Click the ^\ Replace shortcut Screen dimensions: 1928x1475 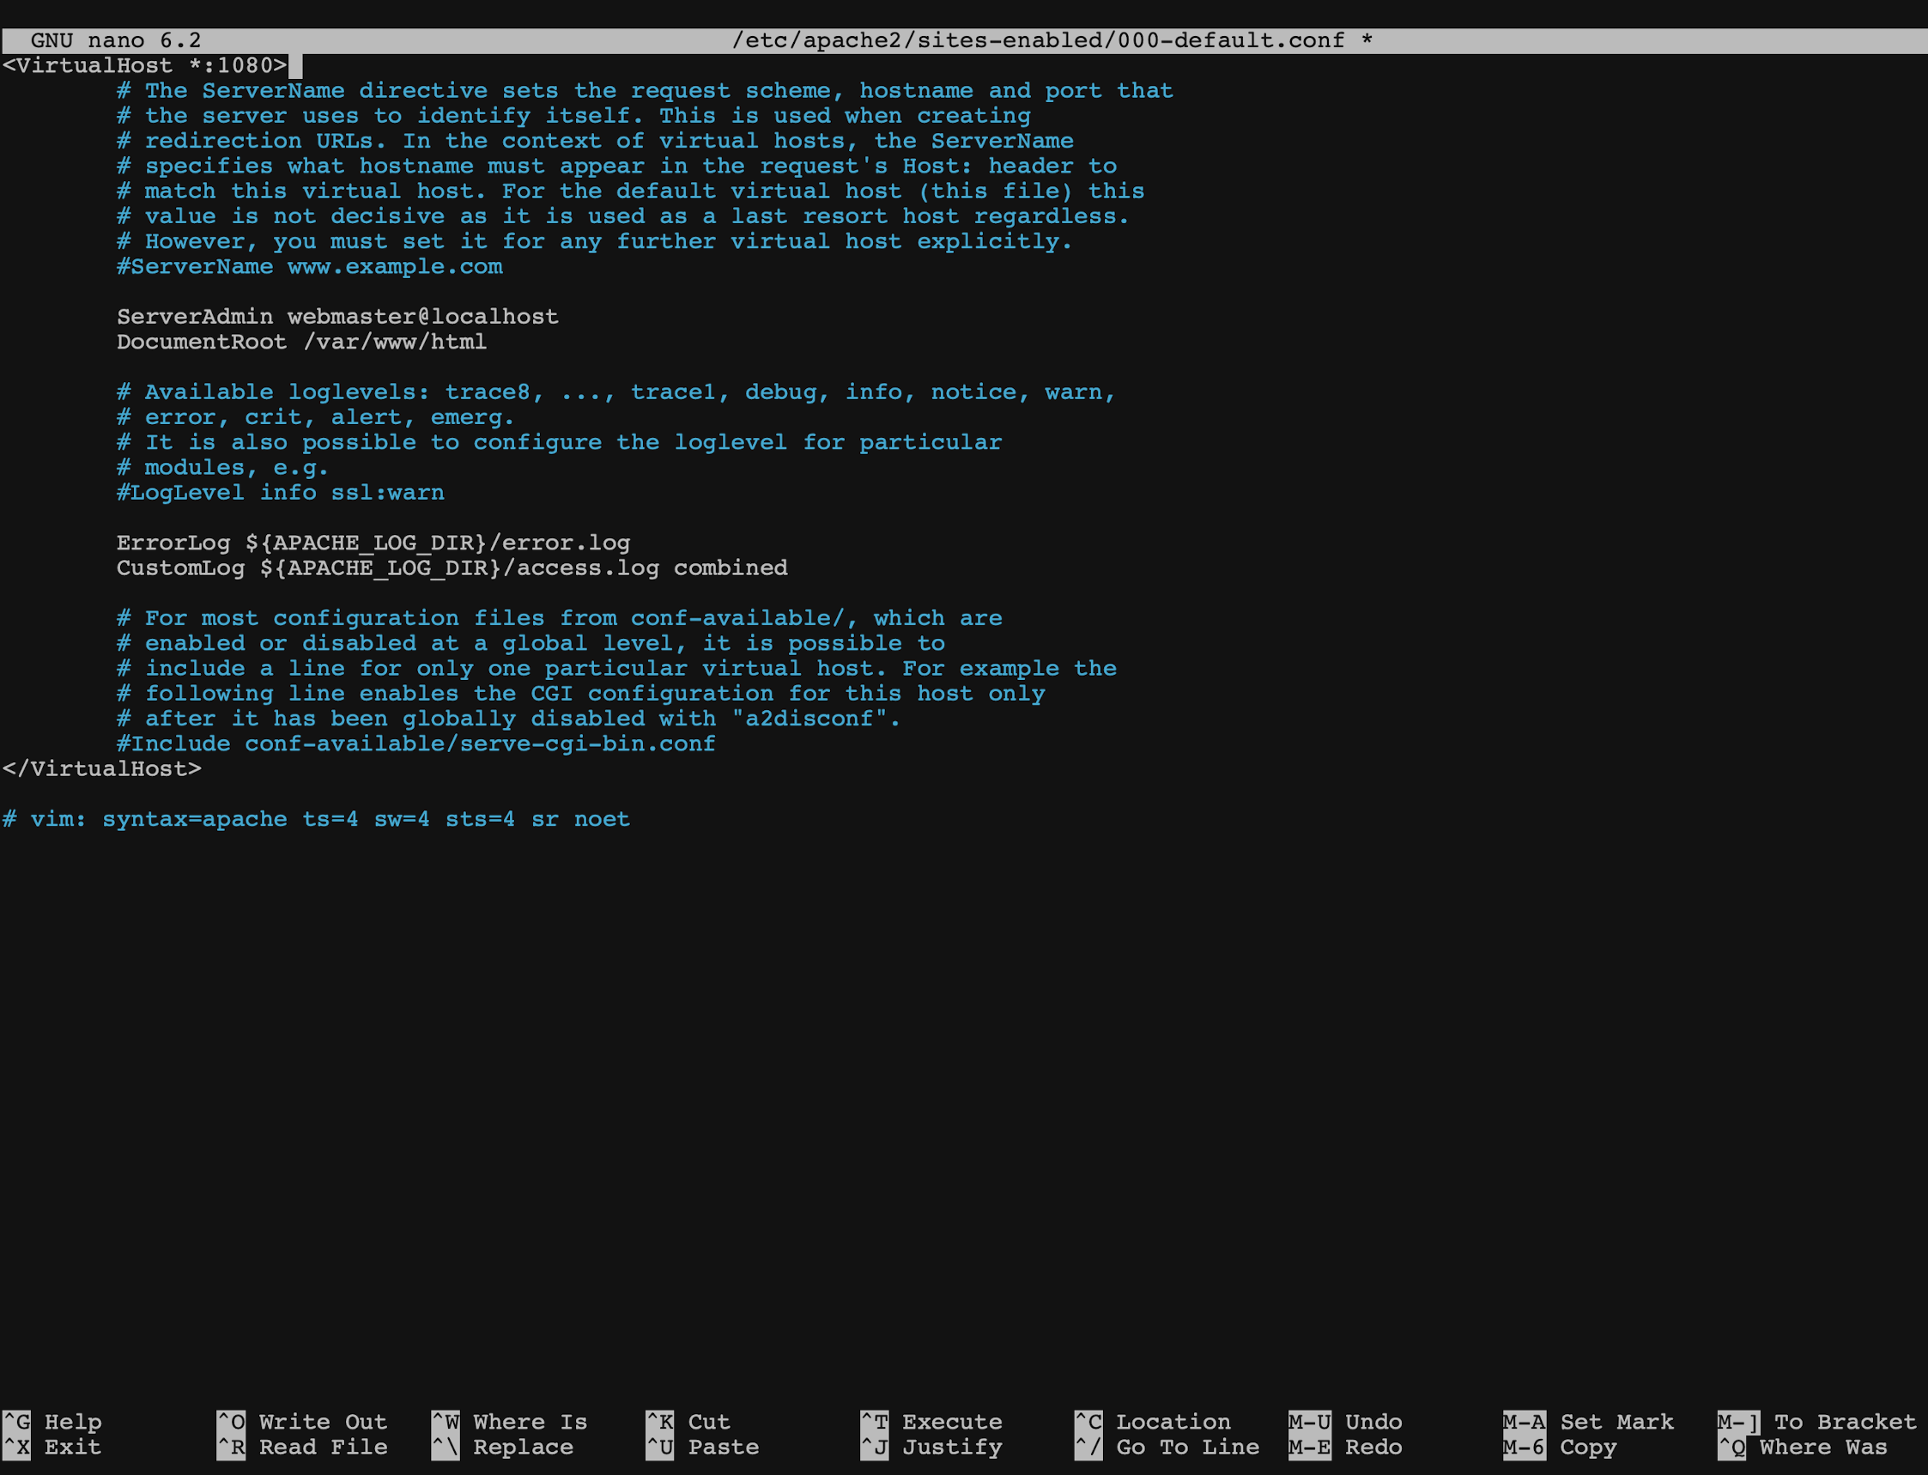pyautogui.click(x=502, y=1447)
